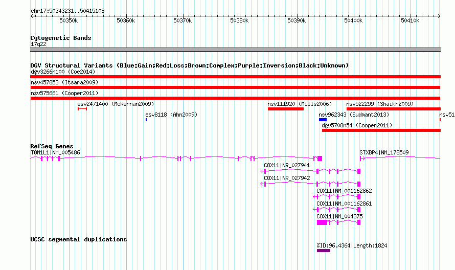Click the nsv457853 (Itsara2009) label

[x=64, y=82]
